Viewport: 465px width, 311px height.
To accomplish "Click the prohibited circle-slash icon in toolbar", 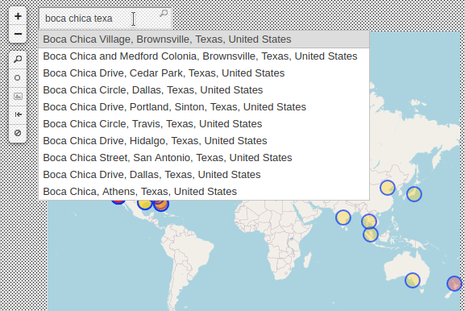I will (18, 133).
